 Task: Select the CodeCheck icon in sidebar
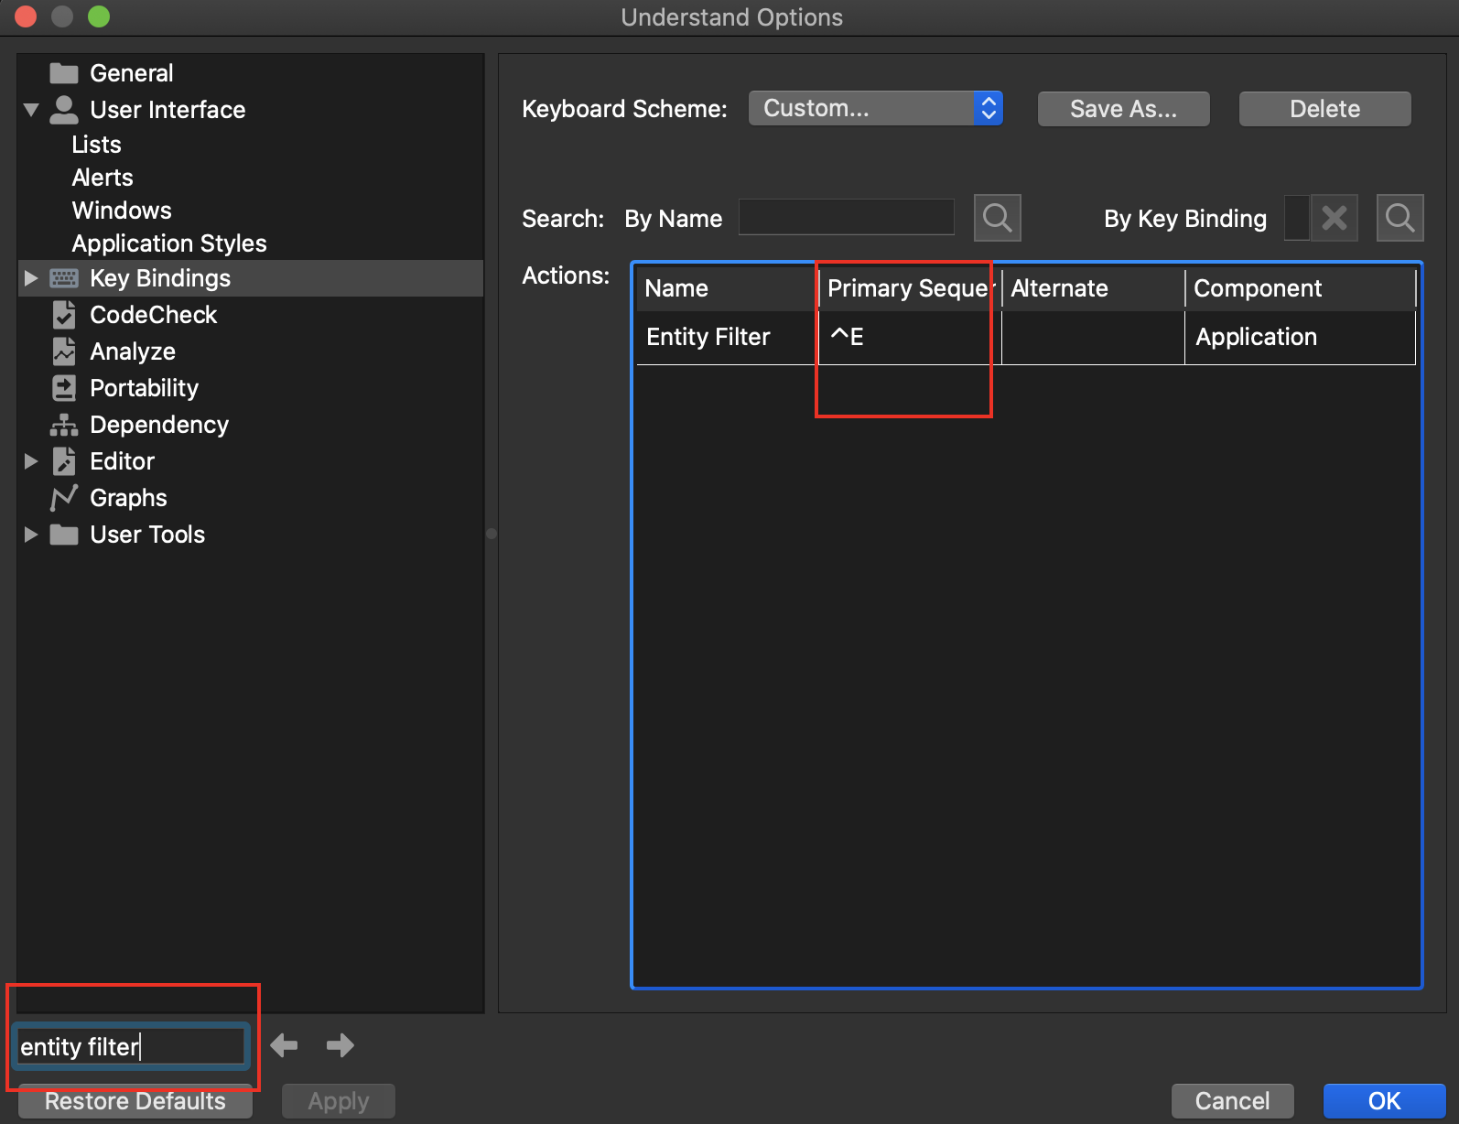click(64, 315)
